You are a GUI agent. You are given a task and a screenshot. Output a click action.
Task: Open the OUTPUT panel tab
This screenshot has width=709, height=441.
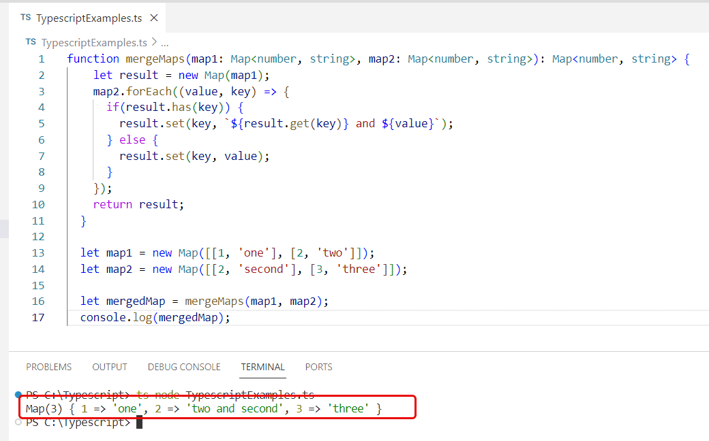click(110, 367)
